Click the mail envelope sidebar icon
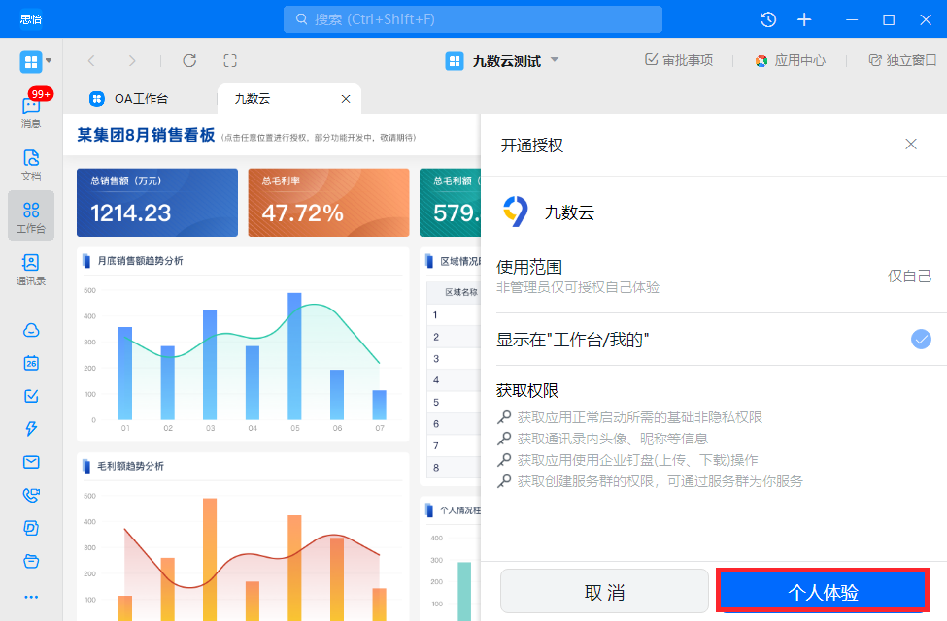Image resolution: width=947 pixels, height=621 pixels. 31,462
